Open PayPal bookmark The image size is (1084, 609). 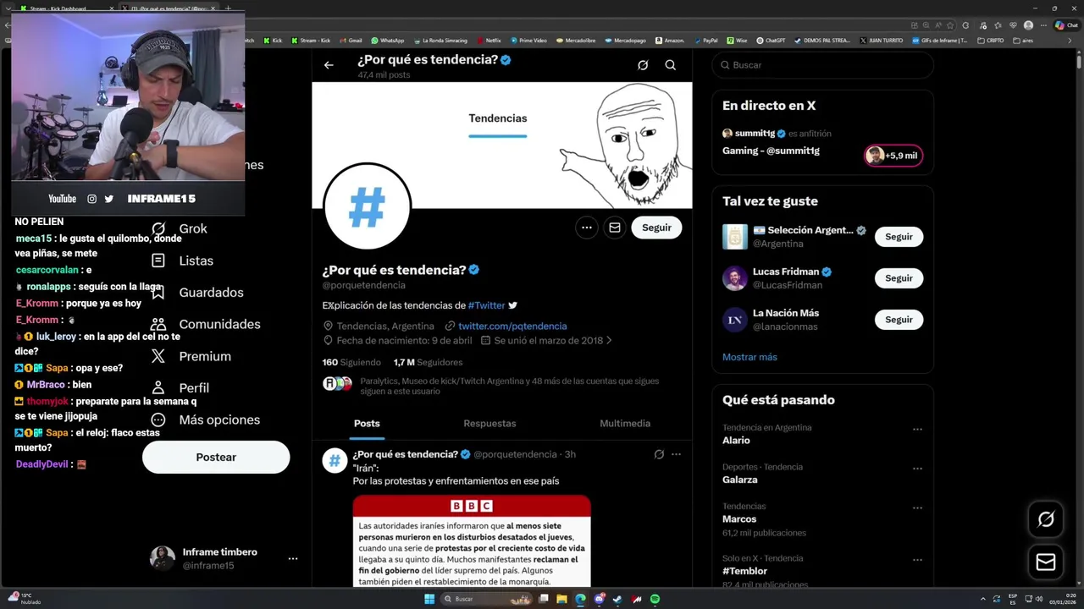pos(705,40)
